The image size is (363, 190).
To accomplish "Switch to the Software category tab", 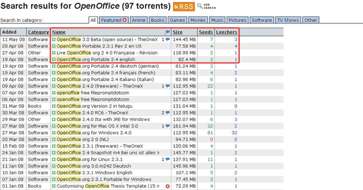I will [x=262, y=20].
